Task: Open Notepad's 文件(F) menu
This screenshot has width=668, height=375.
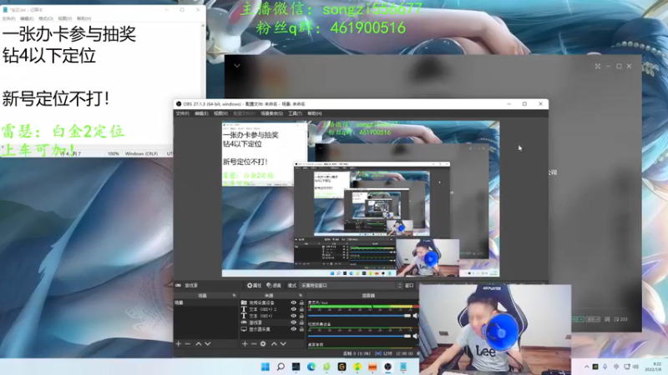Action: pos(8,18)
